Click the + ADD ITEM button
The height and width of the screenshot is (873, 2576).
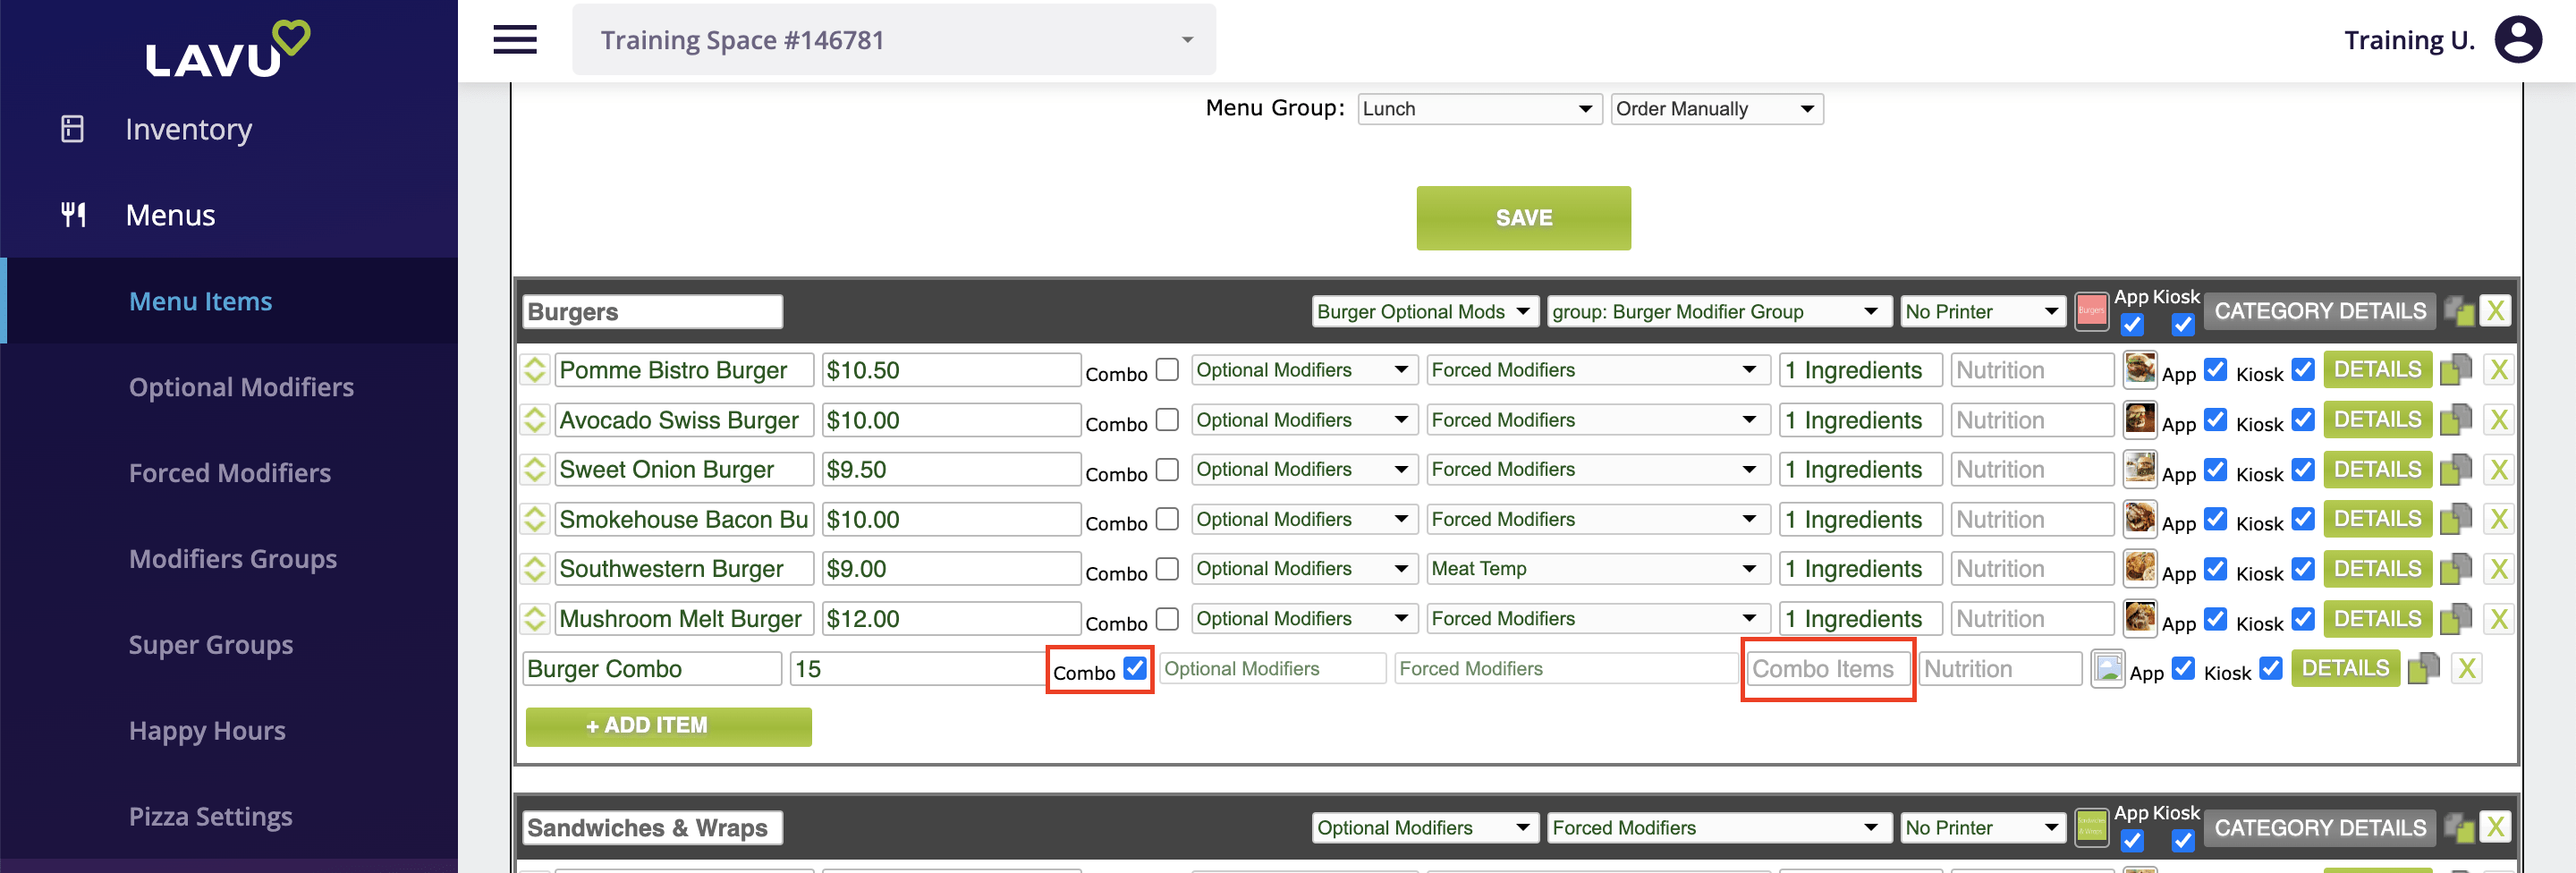[x=668, y=726]
